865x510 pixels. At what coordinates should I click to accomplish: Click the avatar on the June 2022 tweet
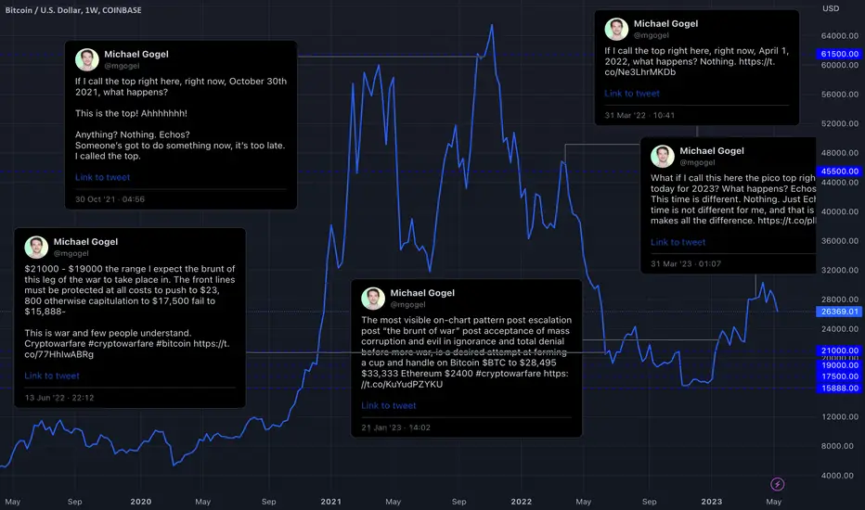[x=36, y=247]
